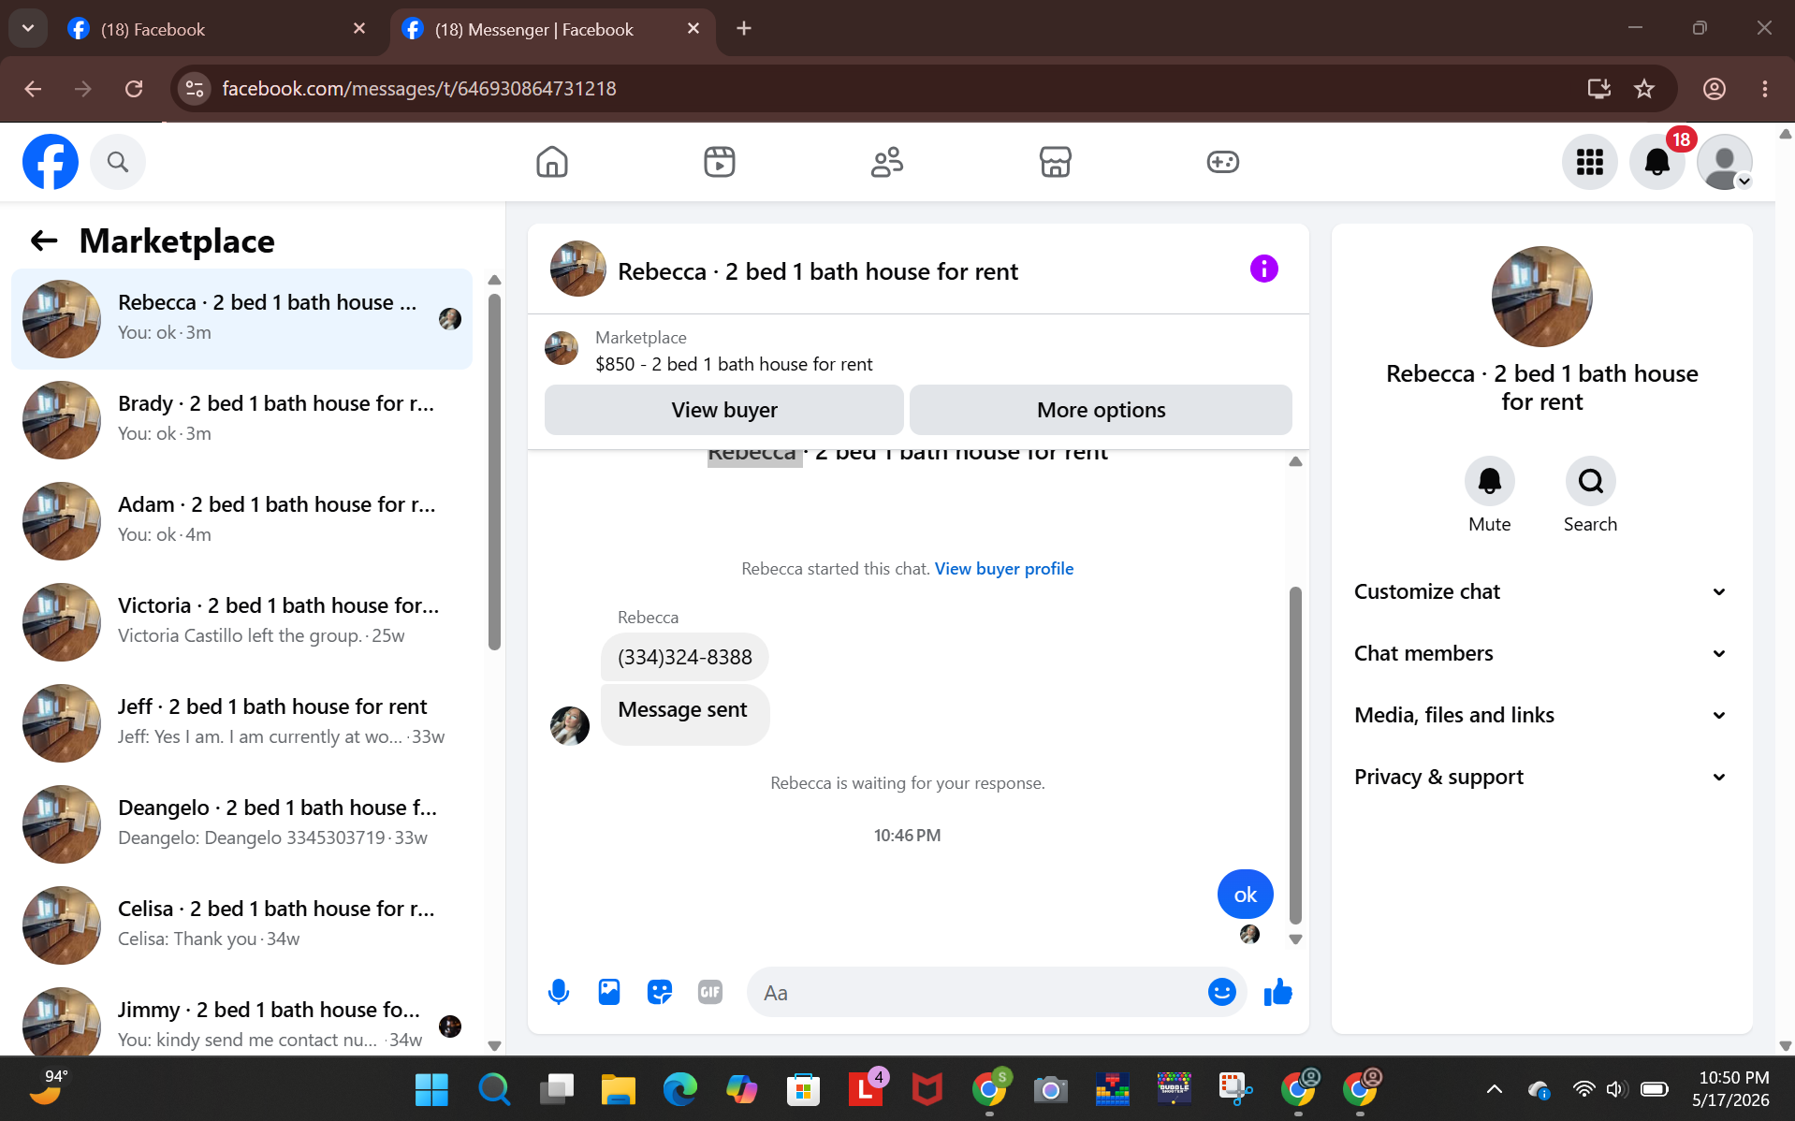This screenshot has height=1121, width=1795.
Task: Expand the Customize chat section
Action: [1540, 591]
